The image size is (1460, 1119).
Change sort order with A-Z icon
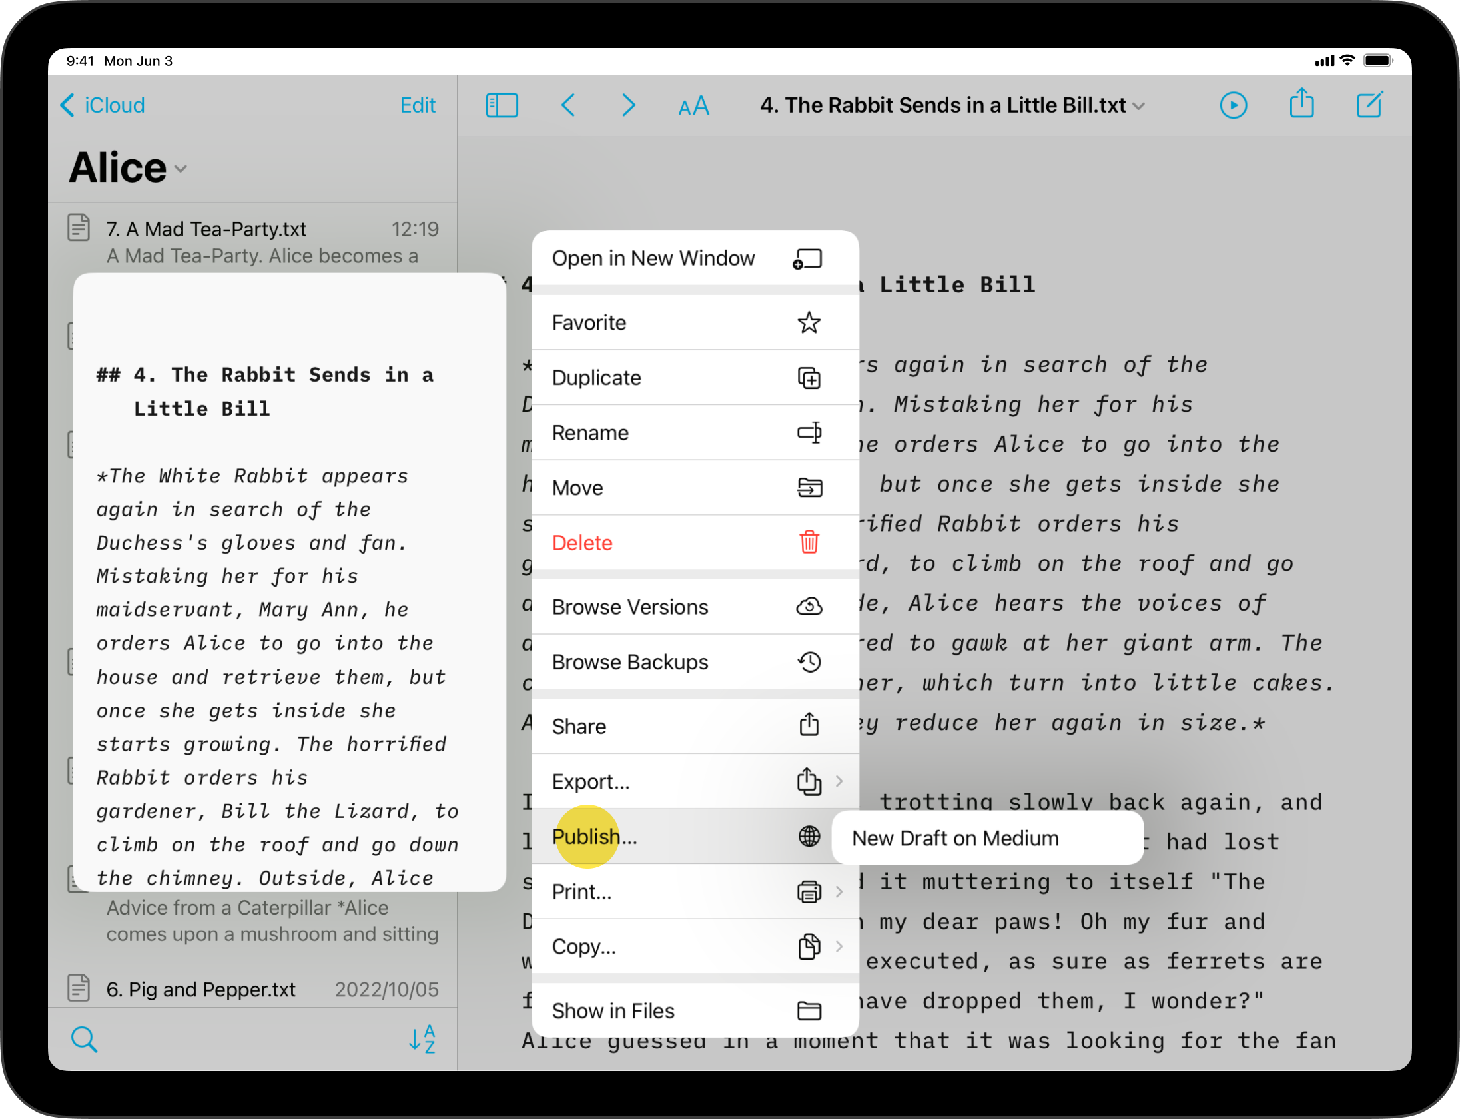point(422,1039)
